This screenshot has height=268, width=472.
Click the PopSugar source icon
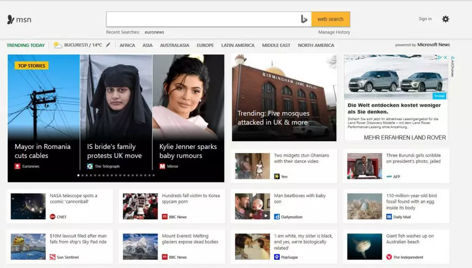tap(277, 257)
